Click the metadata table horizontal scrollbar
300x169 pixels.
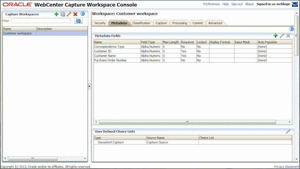point(187,122)
